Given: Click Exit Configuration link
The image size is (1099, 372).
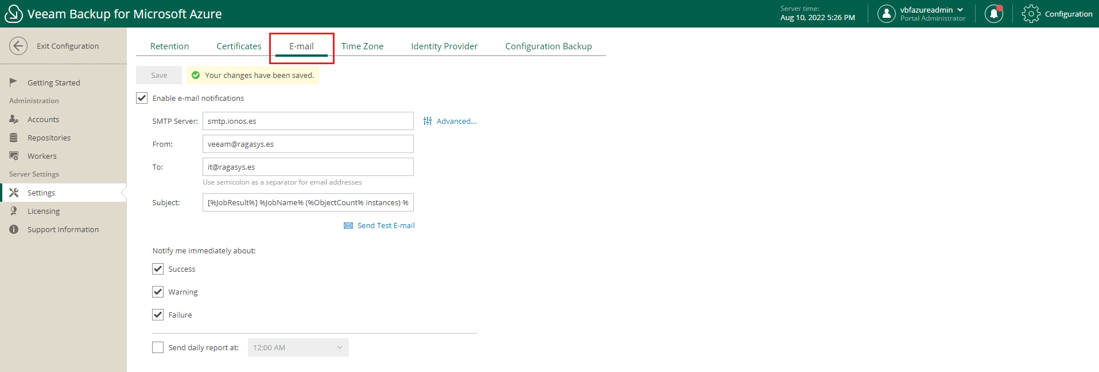Looking at the screenshot, I should point(68,46).
